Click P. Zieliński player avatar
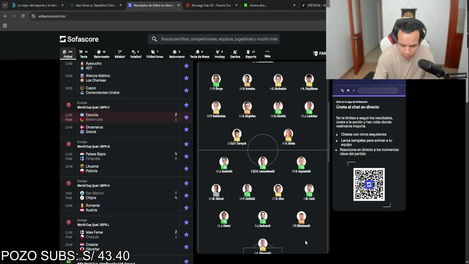Viewport: 469px width, 264px height. click(247, 189)
